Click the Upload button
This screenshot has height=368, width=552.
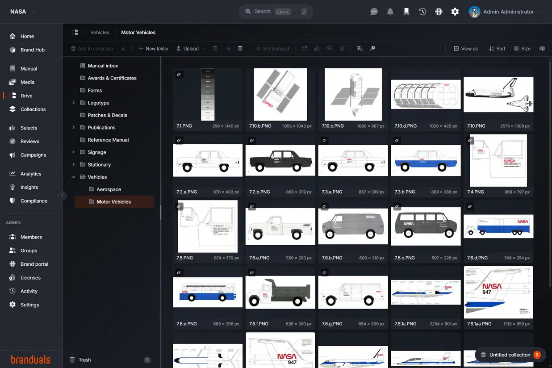click(188, 49)
